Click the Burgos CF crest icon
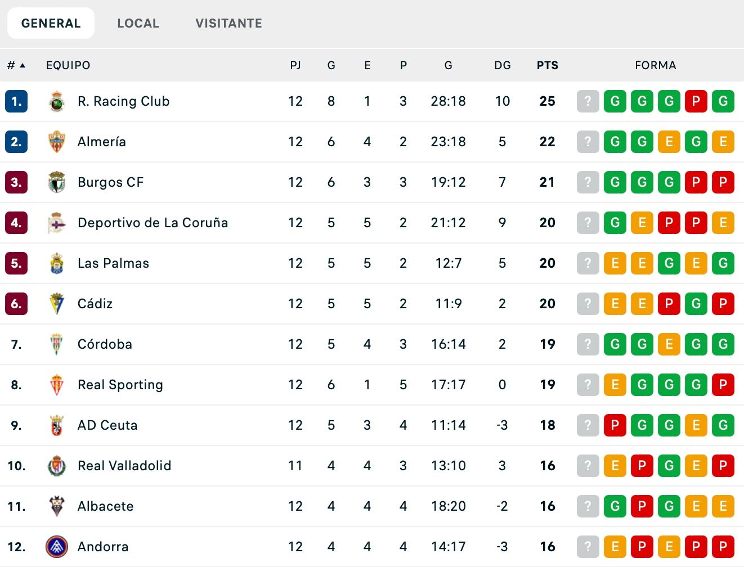Viewport: 744px width, 567px height. 56,182
